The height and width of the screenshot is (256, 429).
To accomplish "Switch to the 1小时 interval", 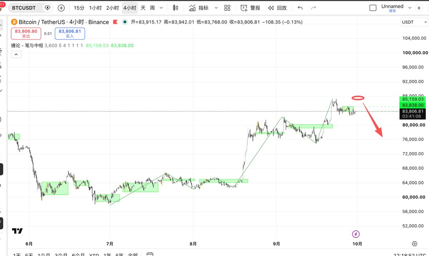I will pos(95,8).
